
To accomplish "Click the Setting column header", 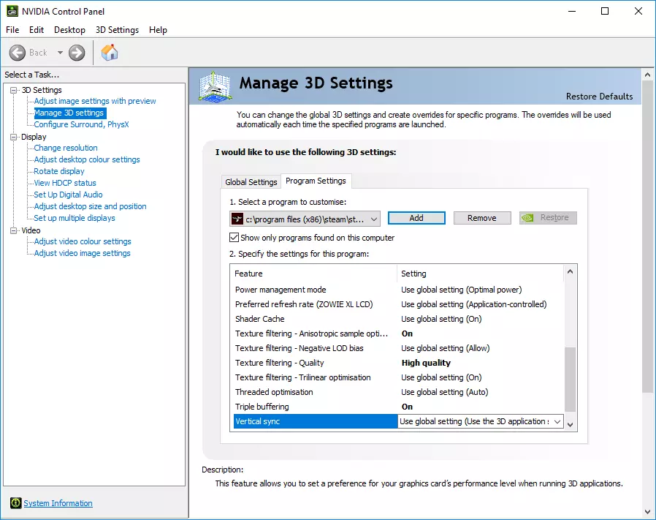I will (480, 274).
